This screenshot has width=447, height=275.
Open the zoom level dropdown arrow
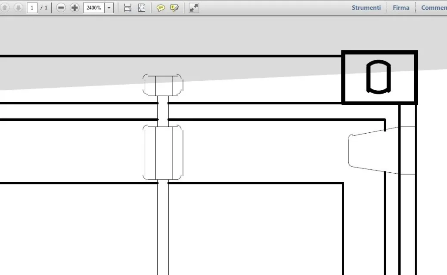tap(109, 8)
